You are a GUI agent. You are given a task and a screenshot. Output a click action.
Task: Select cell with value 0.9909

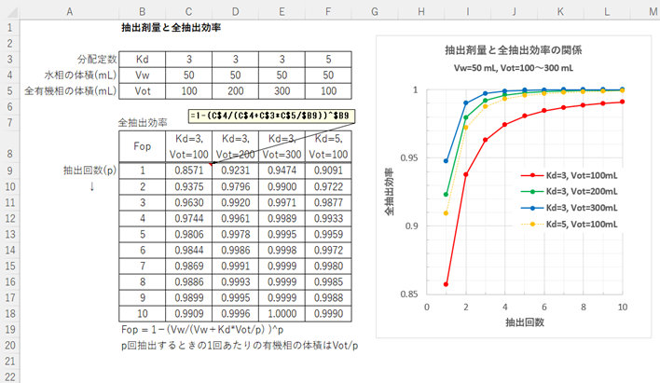(188, 313)
